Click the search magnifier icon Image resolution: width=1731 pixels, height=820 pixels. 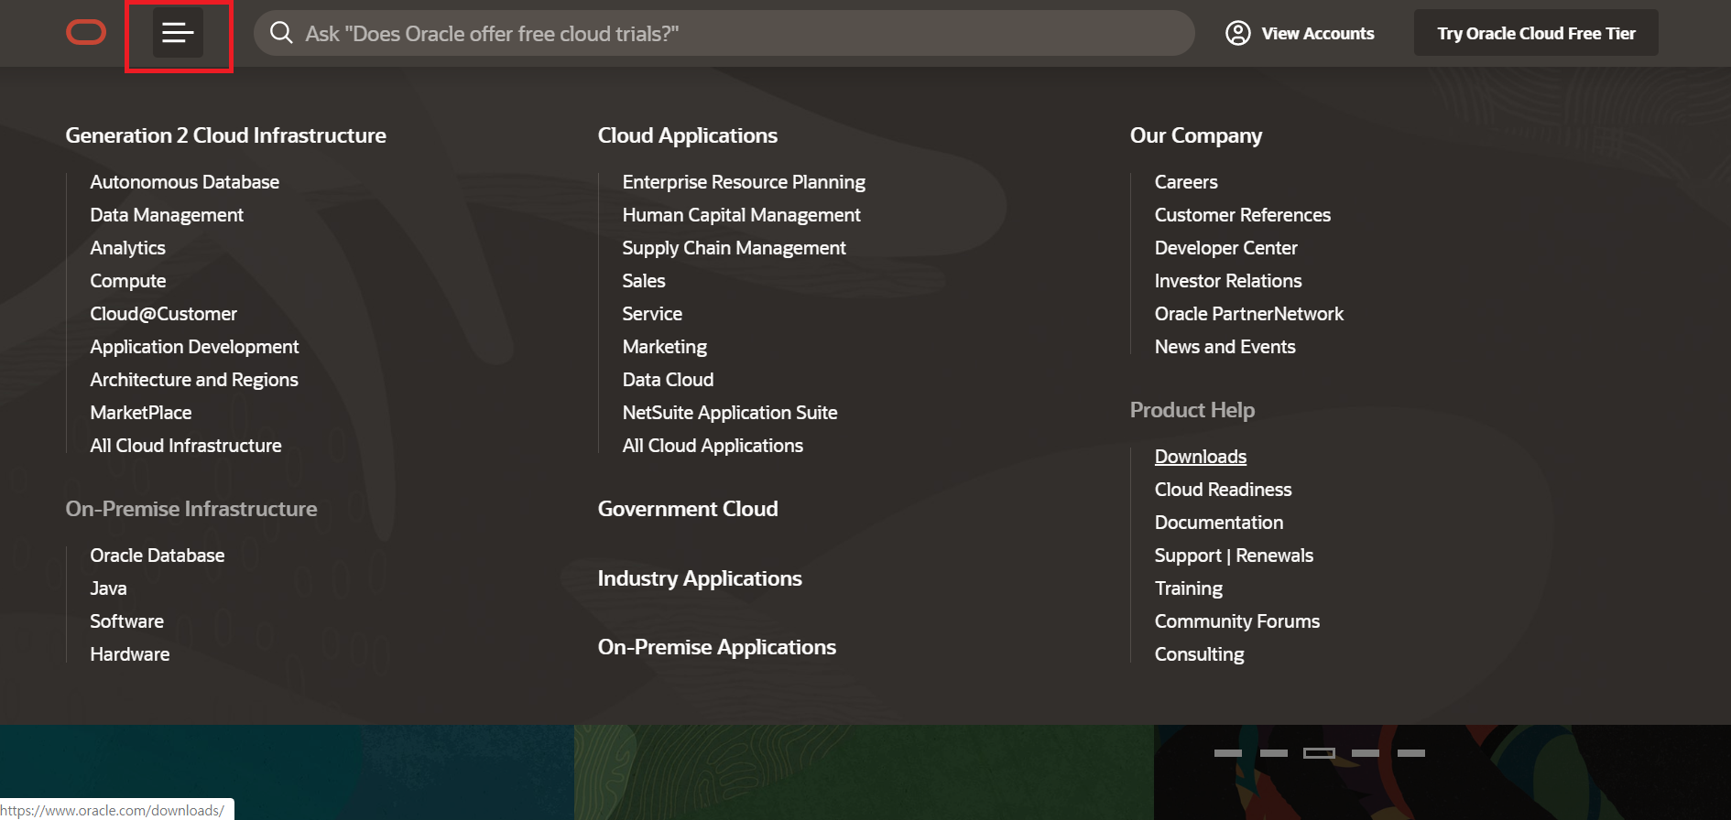point(281,33)
